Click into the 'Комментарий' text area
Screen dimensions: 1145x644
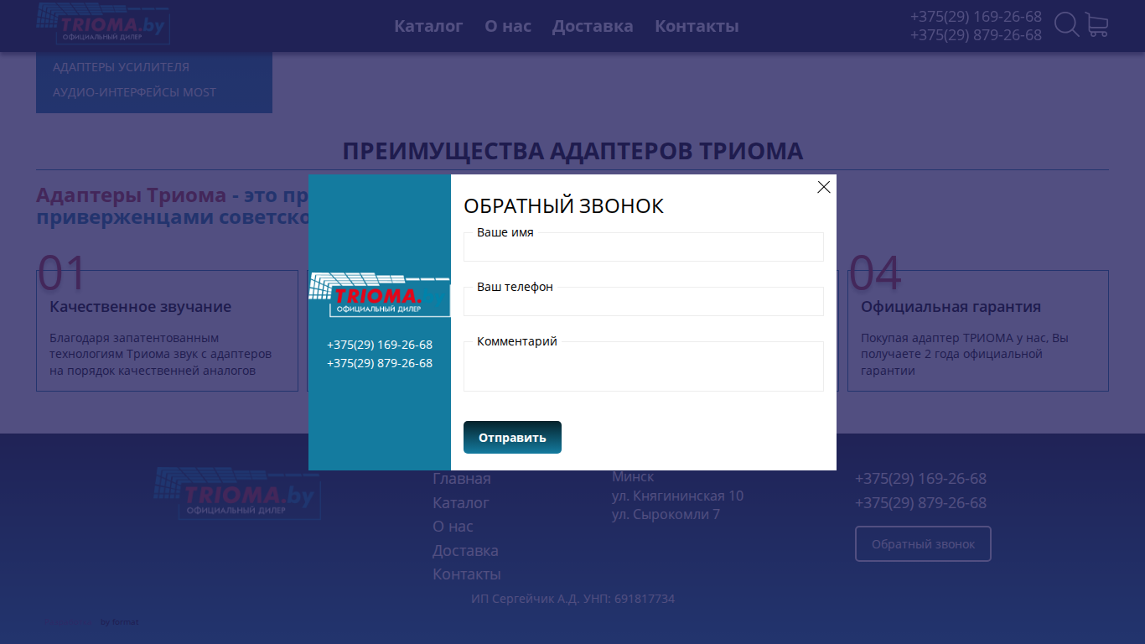(644, 366)
